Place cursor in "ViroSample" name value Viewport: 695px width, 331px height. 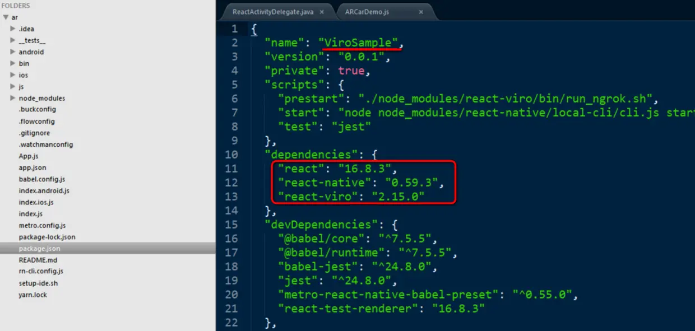point(358,43)
